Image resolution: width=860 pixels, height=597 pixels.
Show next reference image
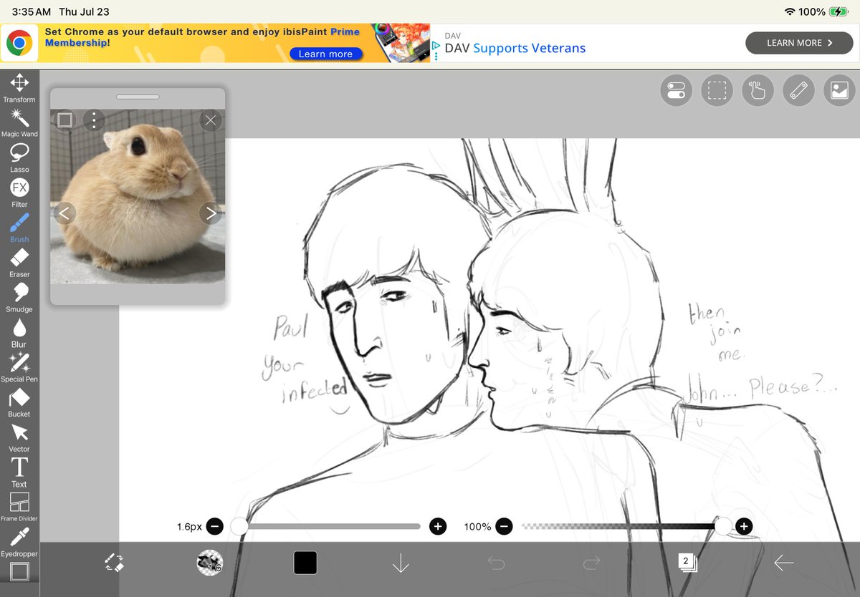(x=211, y=213)
